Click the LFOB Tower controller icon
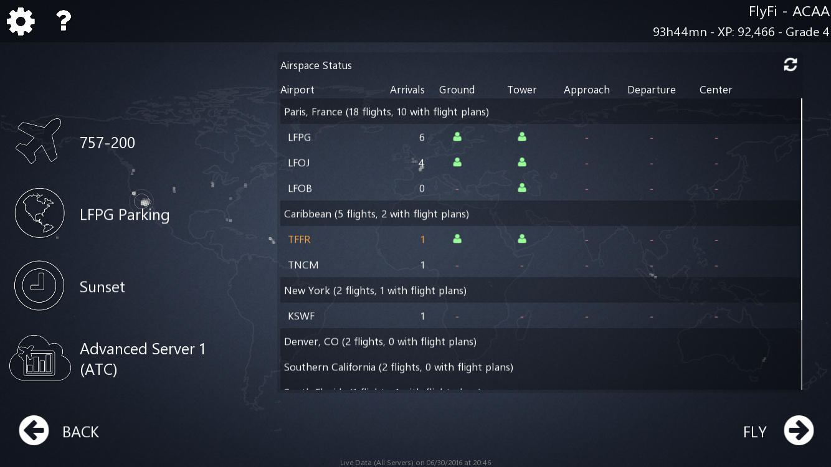 [522, 188]
